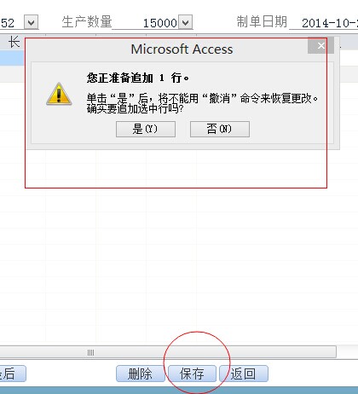The height and width of the screenshot is (394, 358).
Task: Confirm append by clicking 是(Y)
Action: point(146,129)
